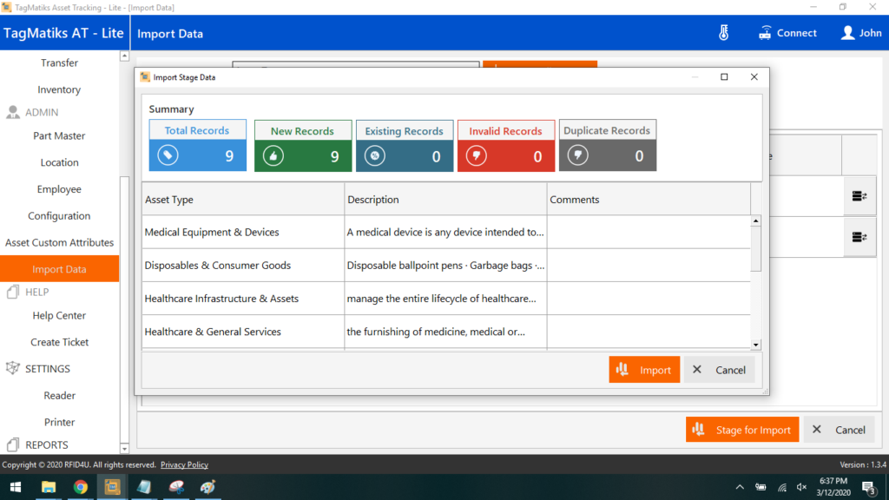
Task: Click the Duplicate Records summary tile label
Action: point(607,130)
